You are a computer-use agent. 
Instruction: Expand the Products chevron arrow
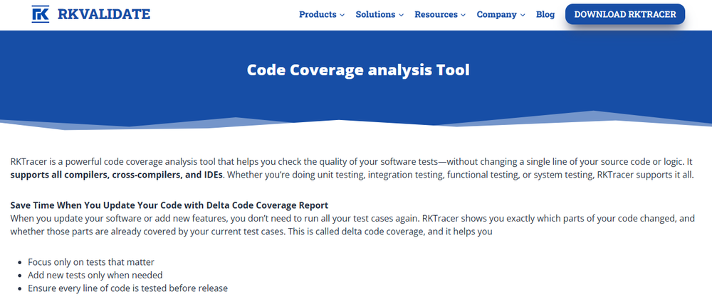pos(342,15)
